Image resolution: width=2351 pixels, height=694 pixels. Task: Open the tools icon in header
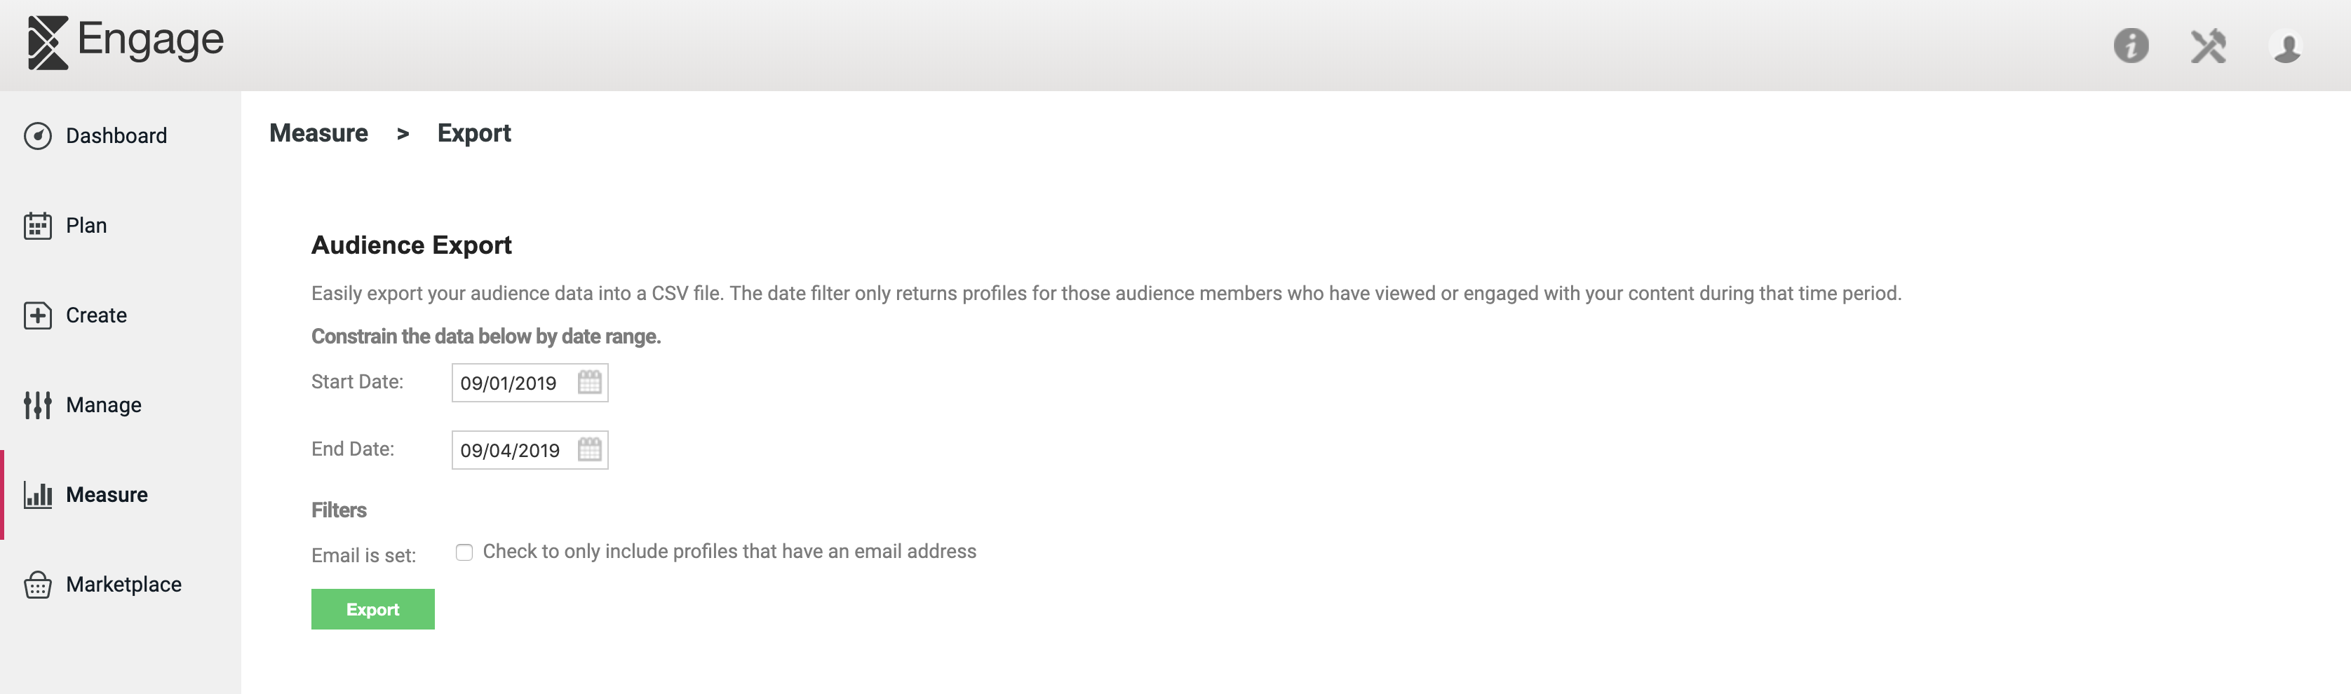[x=2209, y=46]
